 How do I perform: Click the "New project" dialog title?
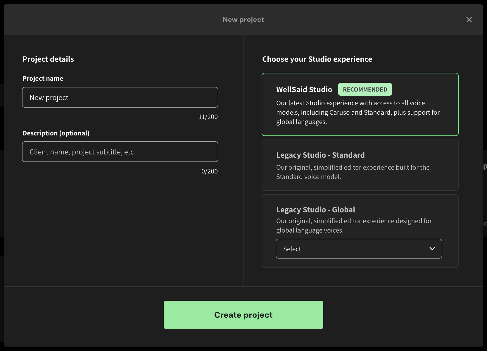coord(243,20)
